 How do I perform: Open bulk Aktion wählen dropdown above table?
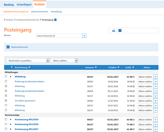64,61
